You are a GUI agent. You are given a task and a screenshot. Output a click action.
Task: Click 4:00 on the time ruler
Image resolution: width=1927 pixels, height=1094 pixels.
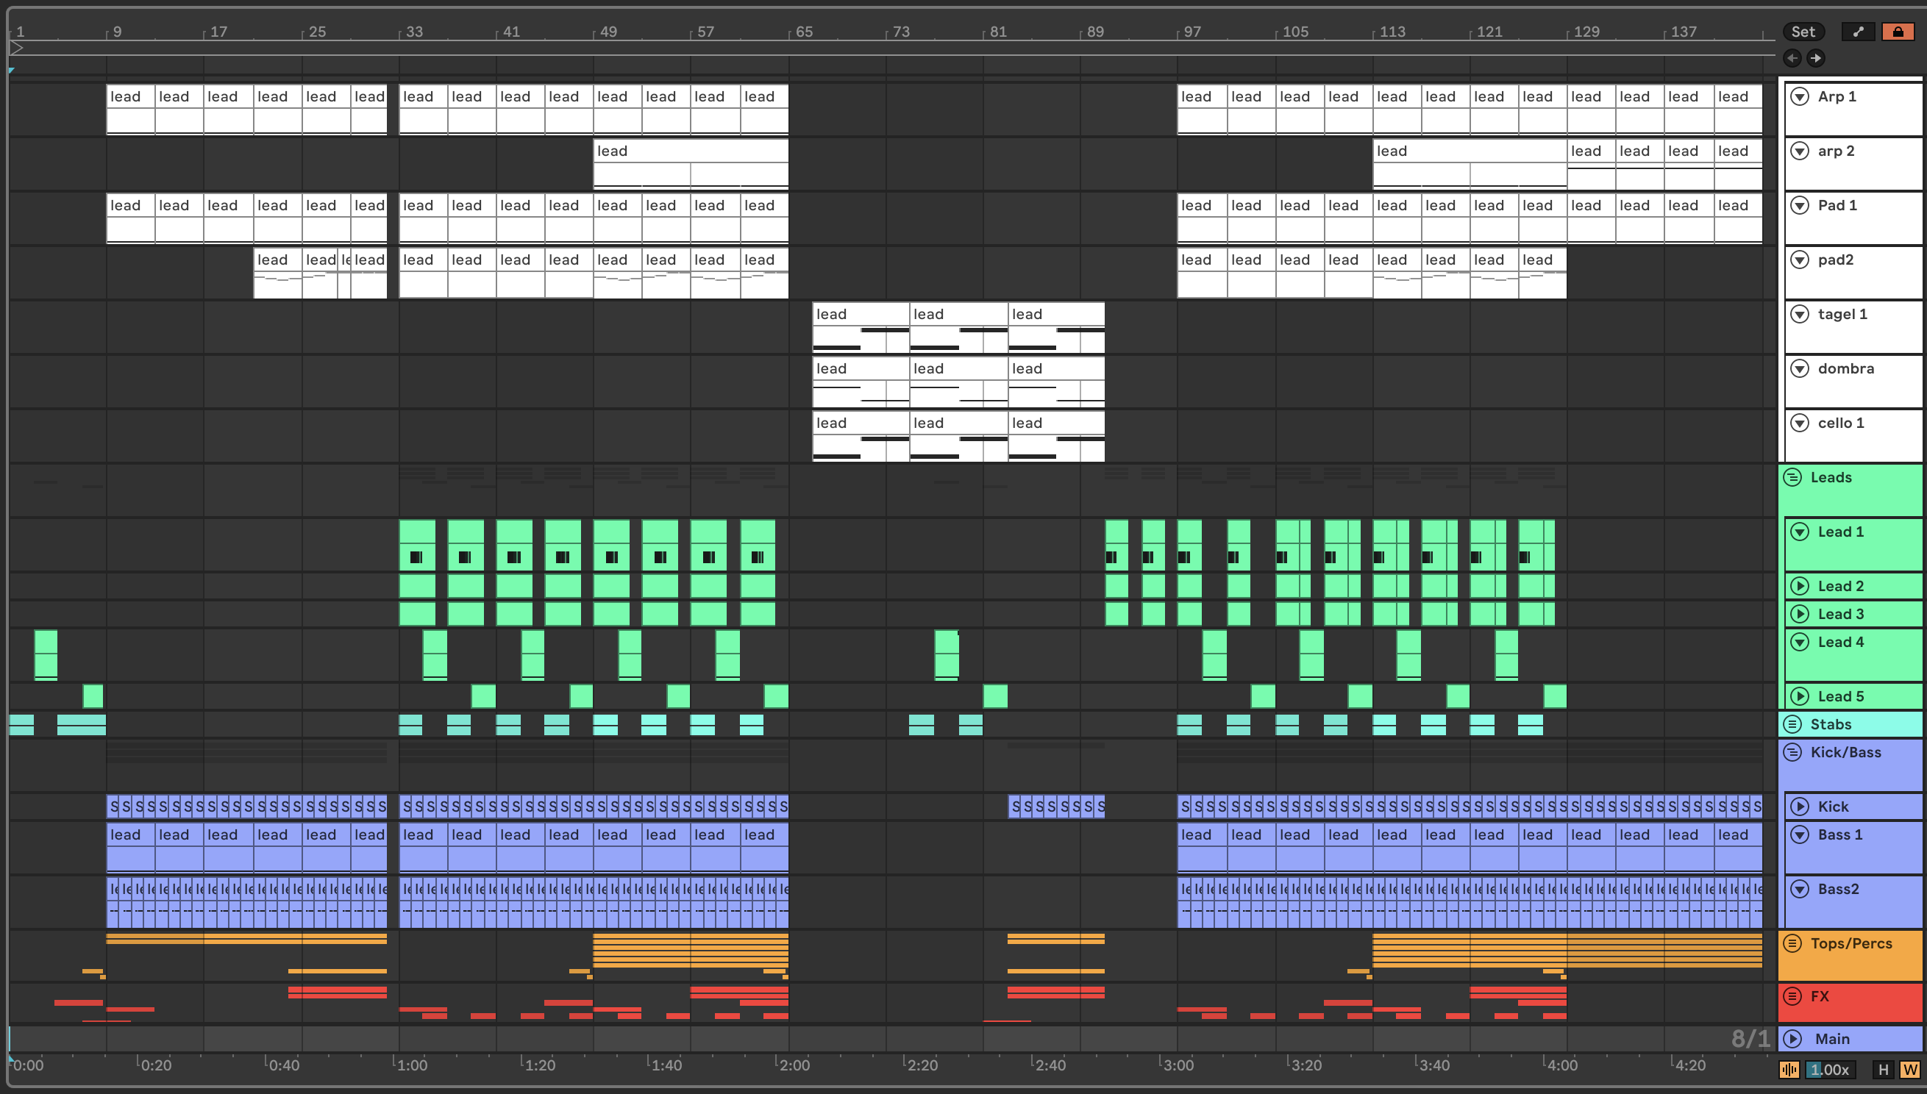pos(1561,1065)
